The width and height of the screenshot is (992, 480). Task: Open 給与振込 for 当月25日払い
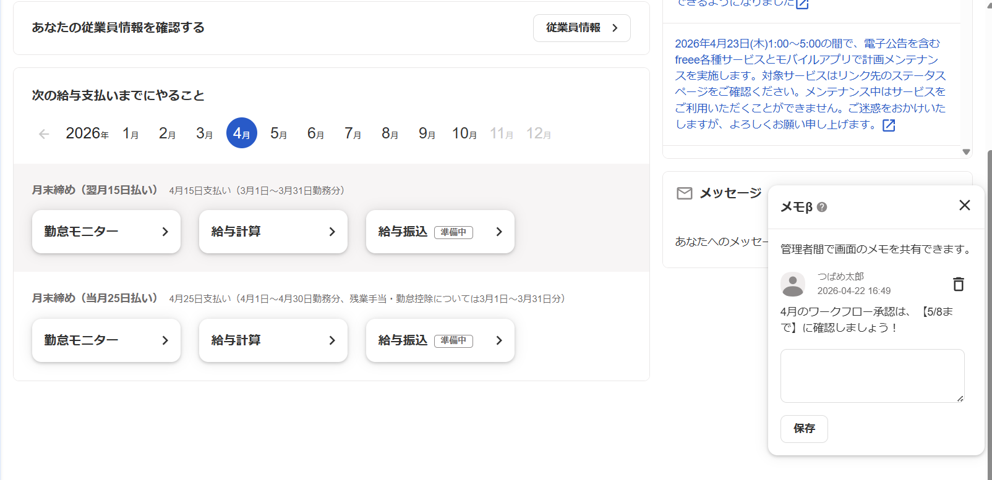click(440, 340)
